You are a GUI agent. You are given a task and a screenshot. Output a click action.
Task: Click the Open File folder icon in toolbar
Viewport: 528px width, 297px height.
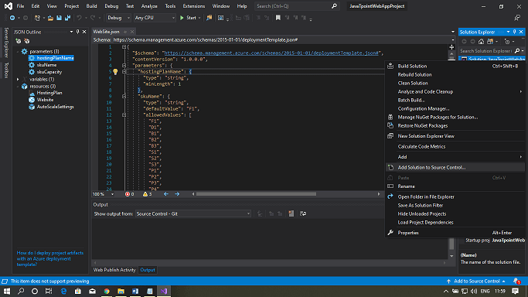[x=50, y=18]
